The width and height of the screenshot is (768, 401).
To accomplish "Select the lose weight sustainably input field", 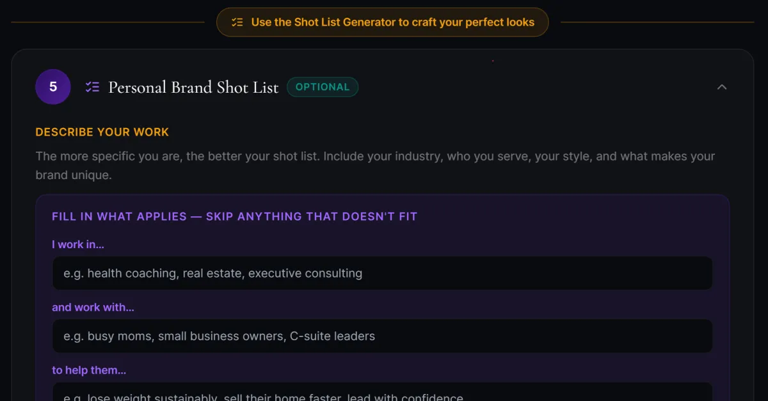I will (382, 394).
